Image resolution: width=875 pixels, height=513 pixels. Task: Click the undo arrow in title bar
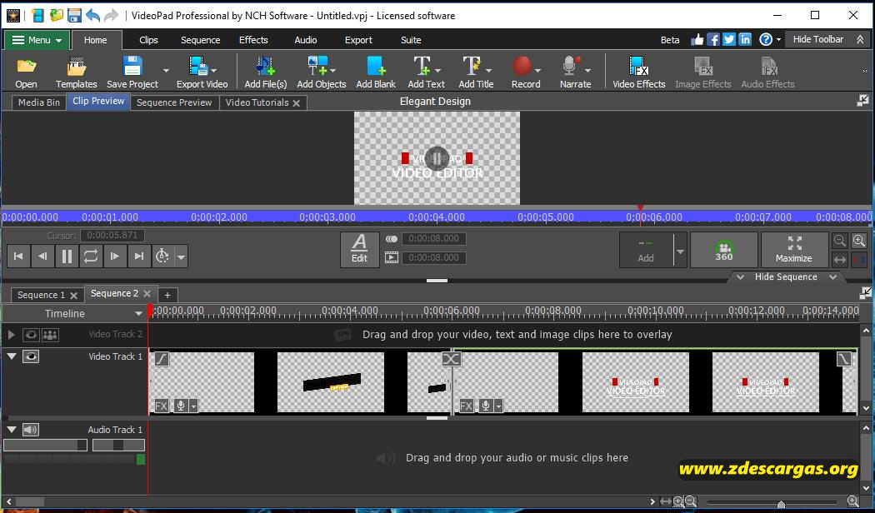[92, 15]
